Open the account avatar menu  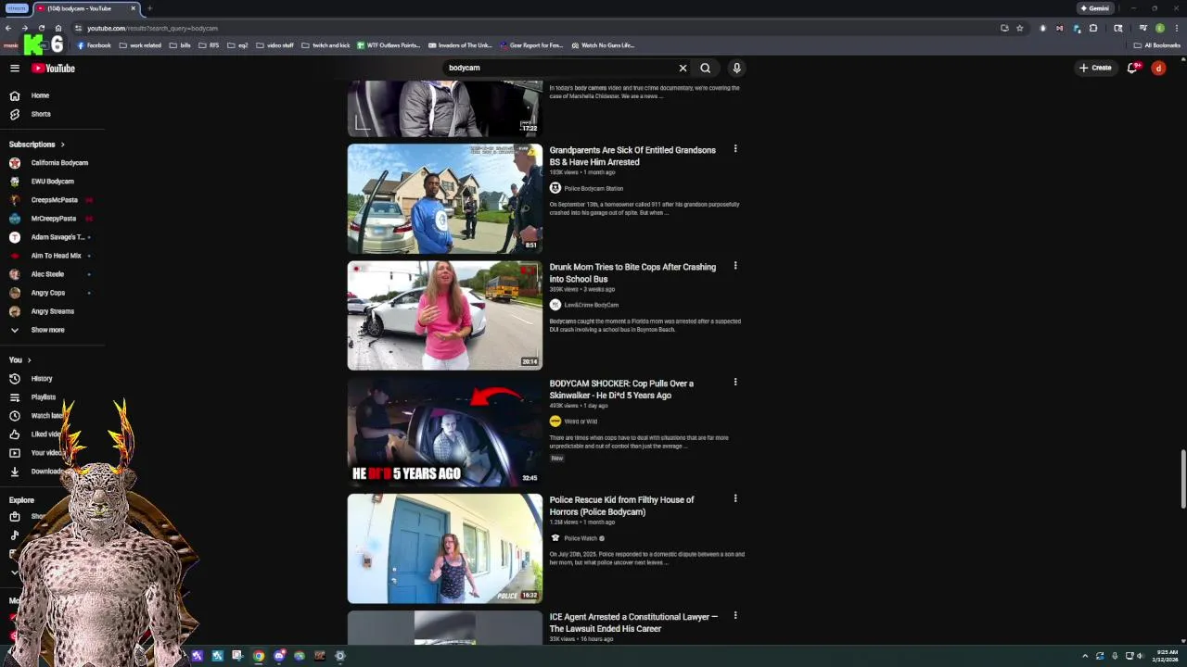pos(1158,68)
